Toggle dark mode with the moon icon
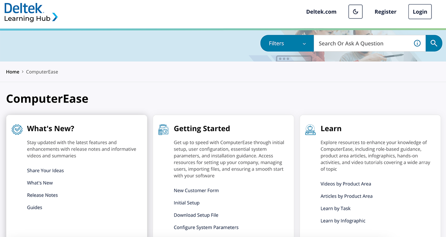Screen dimensions: 446x237 355,12
